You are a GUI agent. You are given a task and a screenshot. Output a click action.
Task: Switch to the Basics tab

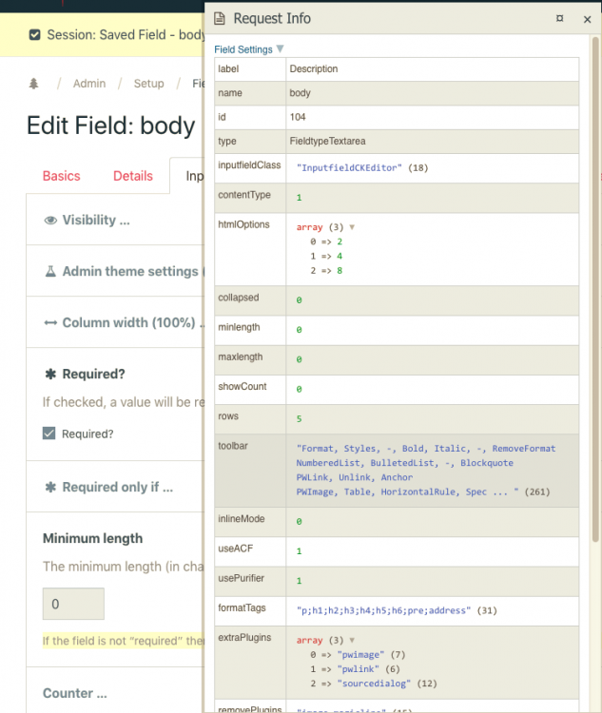click(x=62, y=176)
